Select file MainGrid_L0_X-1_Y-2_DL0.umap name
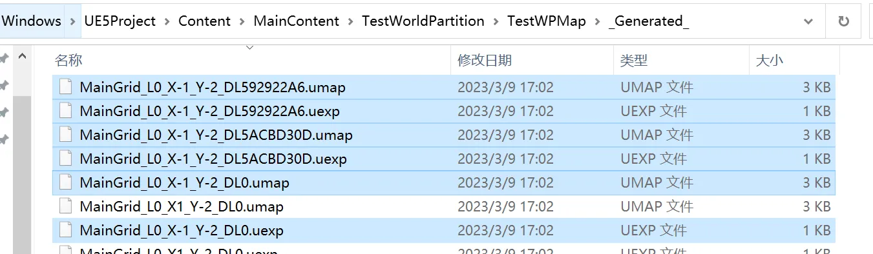 point(184,182)
